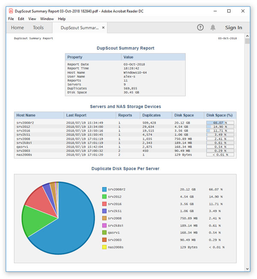Click the srv2012 green legend swatch
The height and width of the screenshot is (279, 257).
[x=105, y=197]
